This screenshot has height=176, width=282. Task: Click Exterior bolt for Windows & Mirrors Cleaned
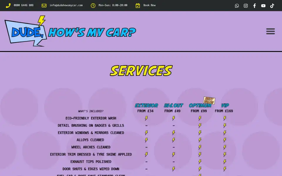tap(146, 133)
